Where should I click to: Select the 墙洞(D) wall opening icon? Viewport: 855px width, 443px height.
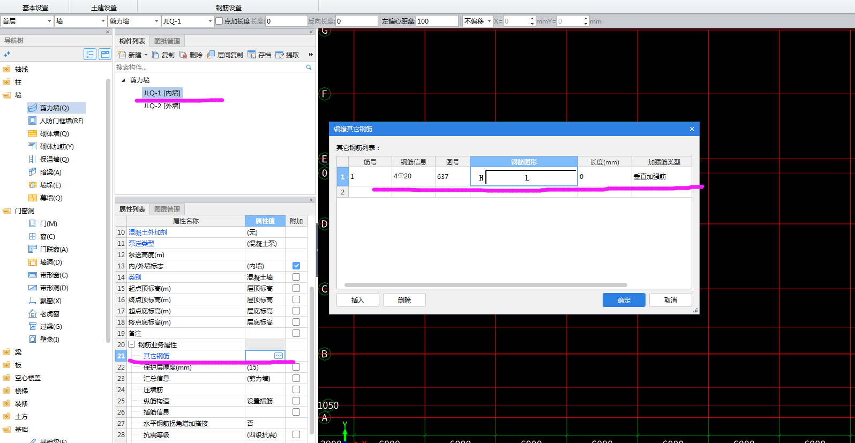[33, 262]
